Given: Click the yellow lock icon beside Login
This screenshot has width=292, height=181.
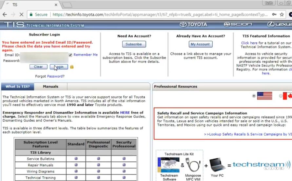Looking at the screenshot, I should (72, 67).
